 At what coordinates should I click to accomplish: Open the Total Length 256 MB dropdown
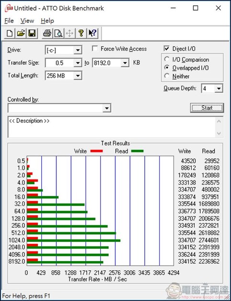(x=78, y=76)
